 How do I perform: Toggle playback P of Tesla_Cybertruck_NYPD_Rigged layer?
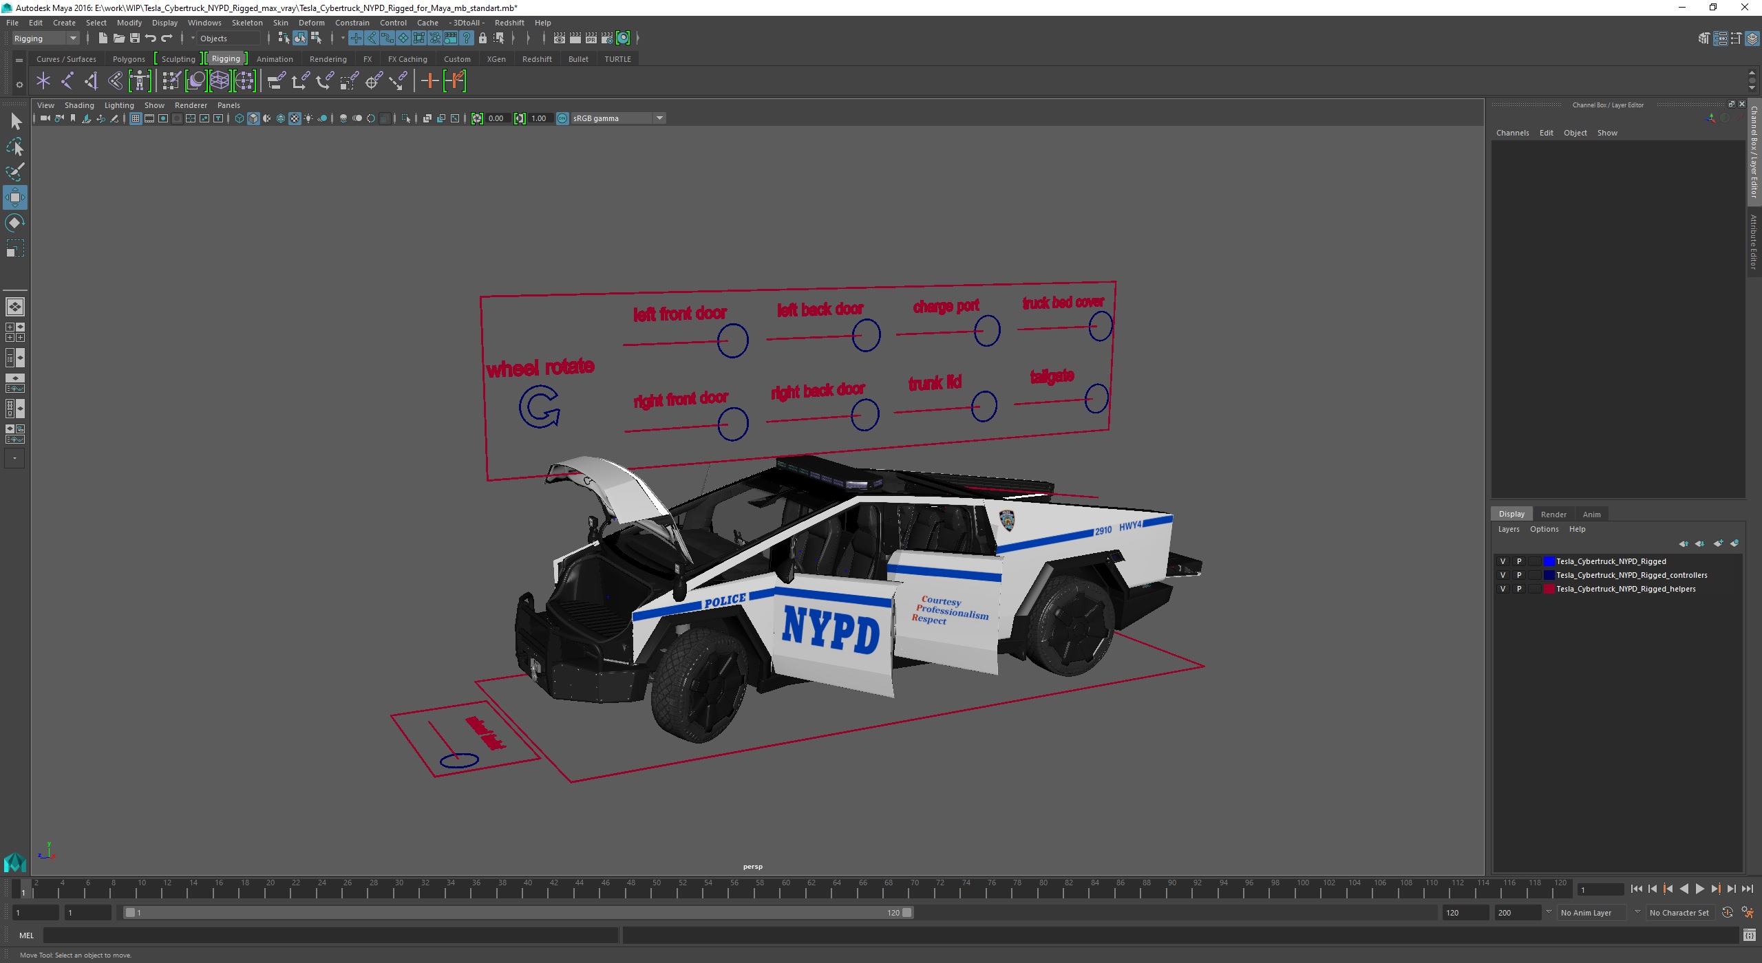pyautogui.click(x=1519, y=561)
